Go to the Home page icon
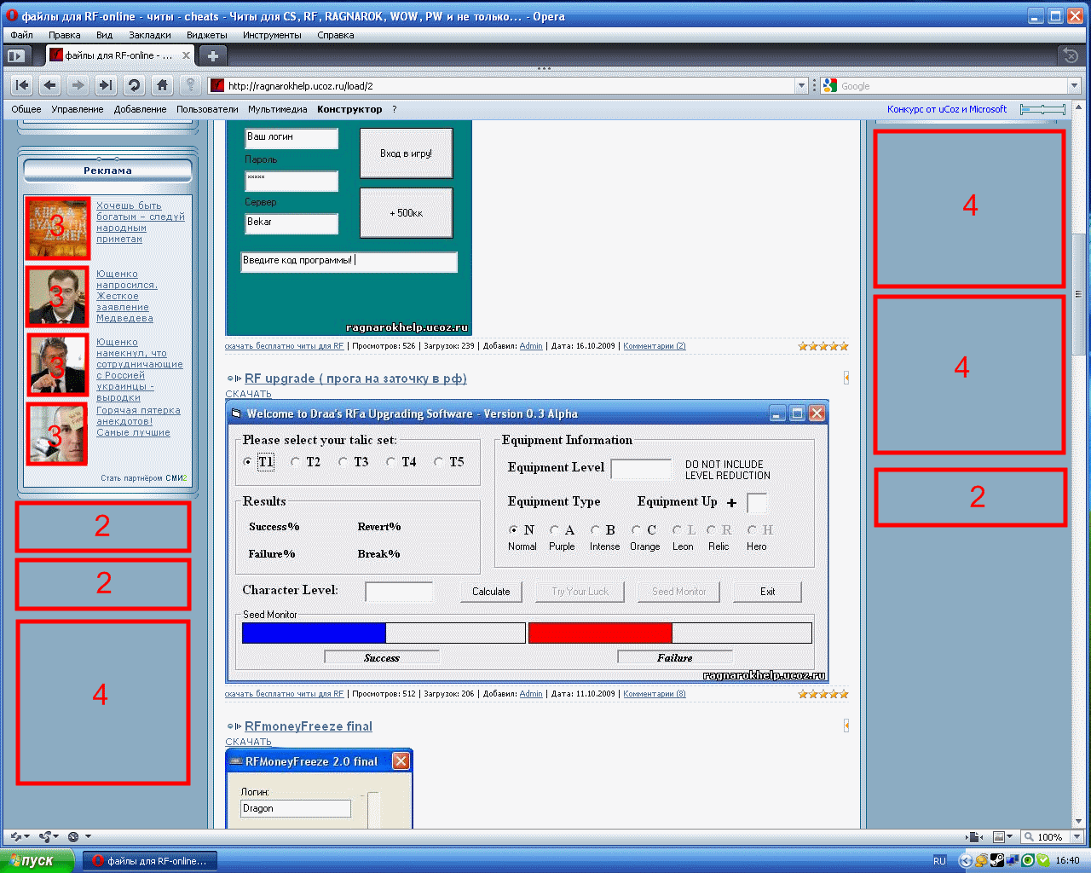Image resolution: width=1091 pixels, height=873 pixels. tap(162, 85)
